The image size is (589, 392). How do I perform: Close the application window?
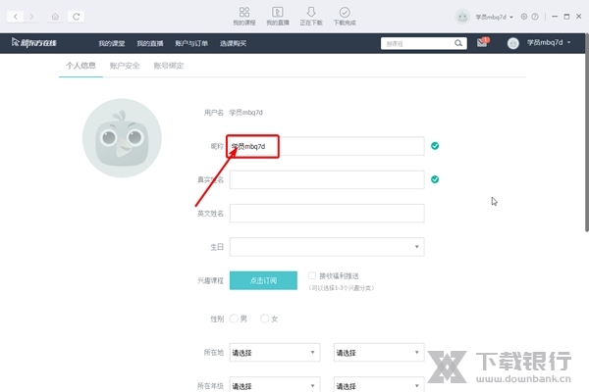click(579, 17)
